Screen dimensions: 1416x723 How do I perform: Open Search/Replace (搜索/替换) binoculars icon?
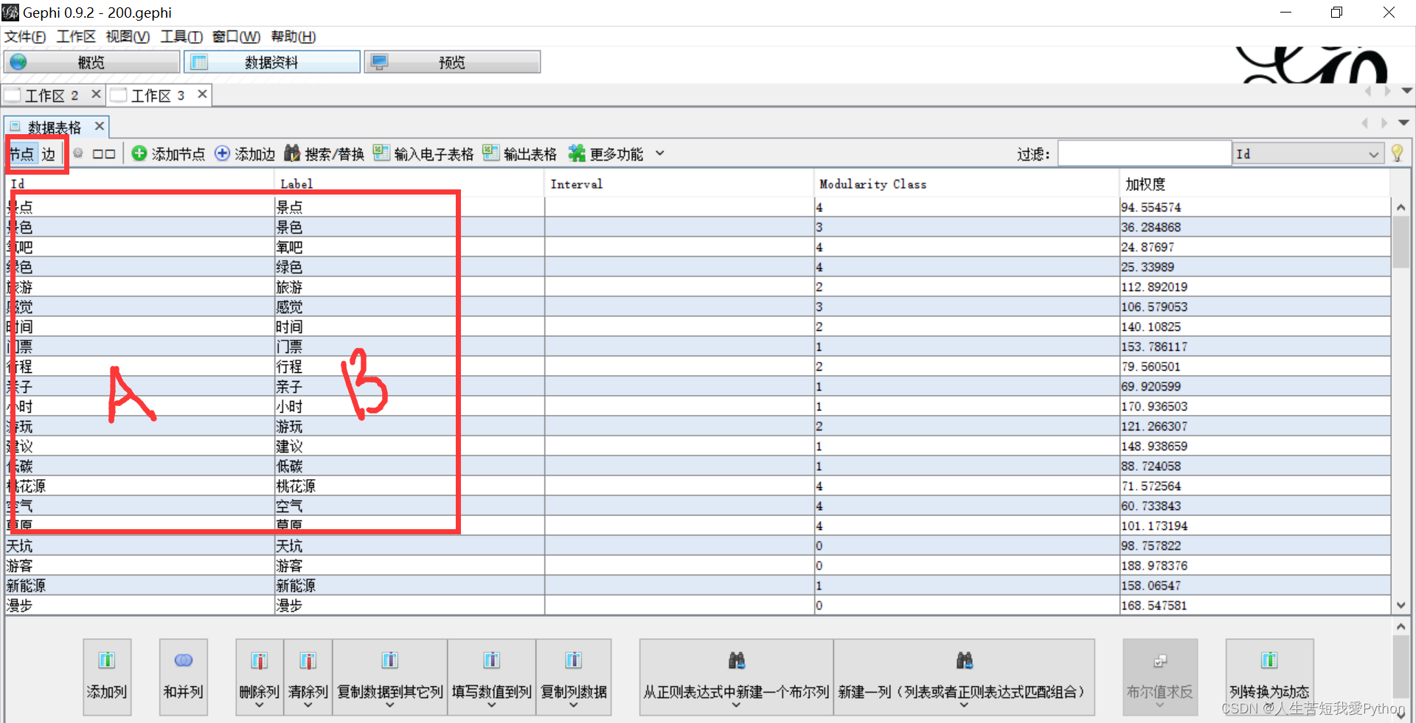[292, 153]
